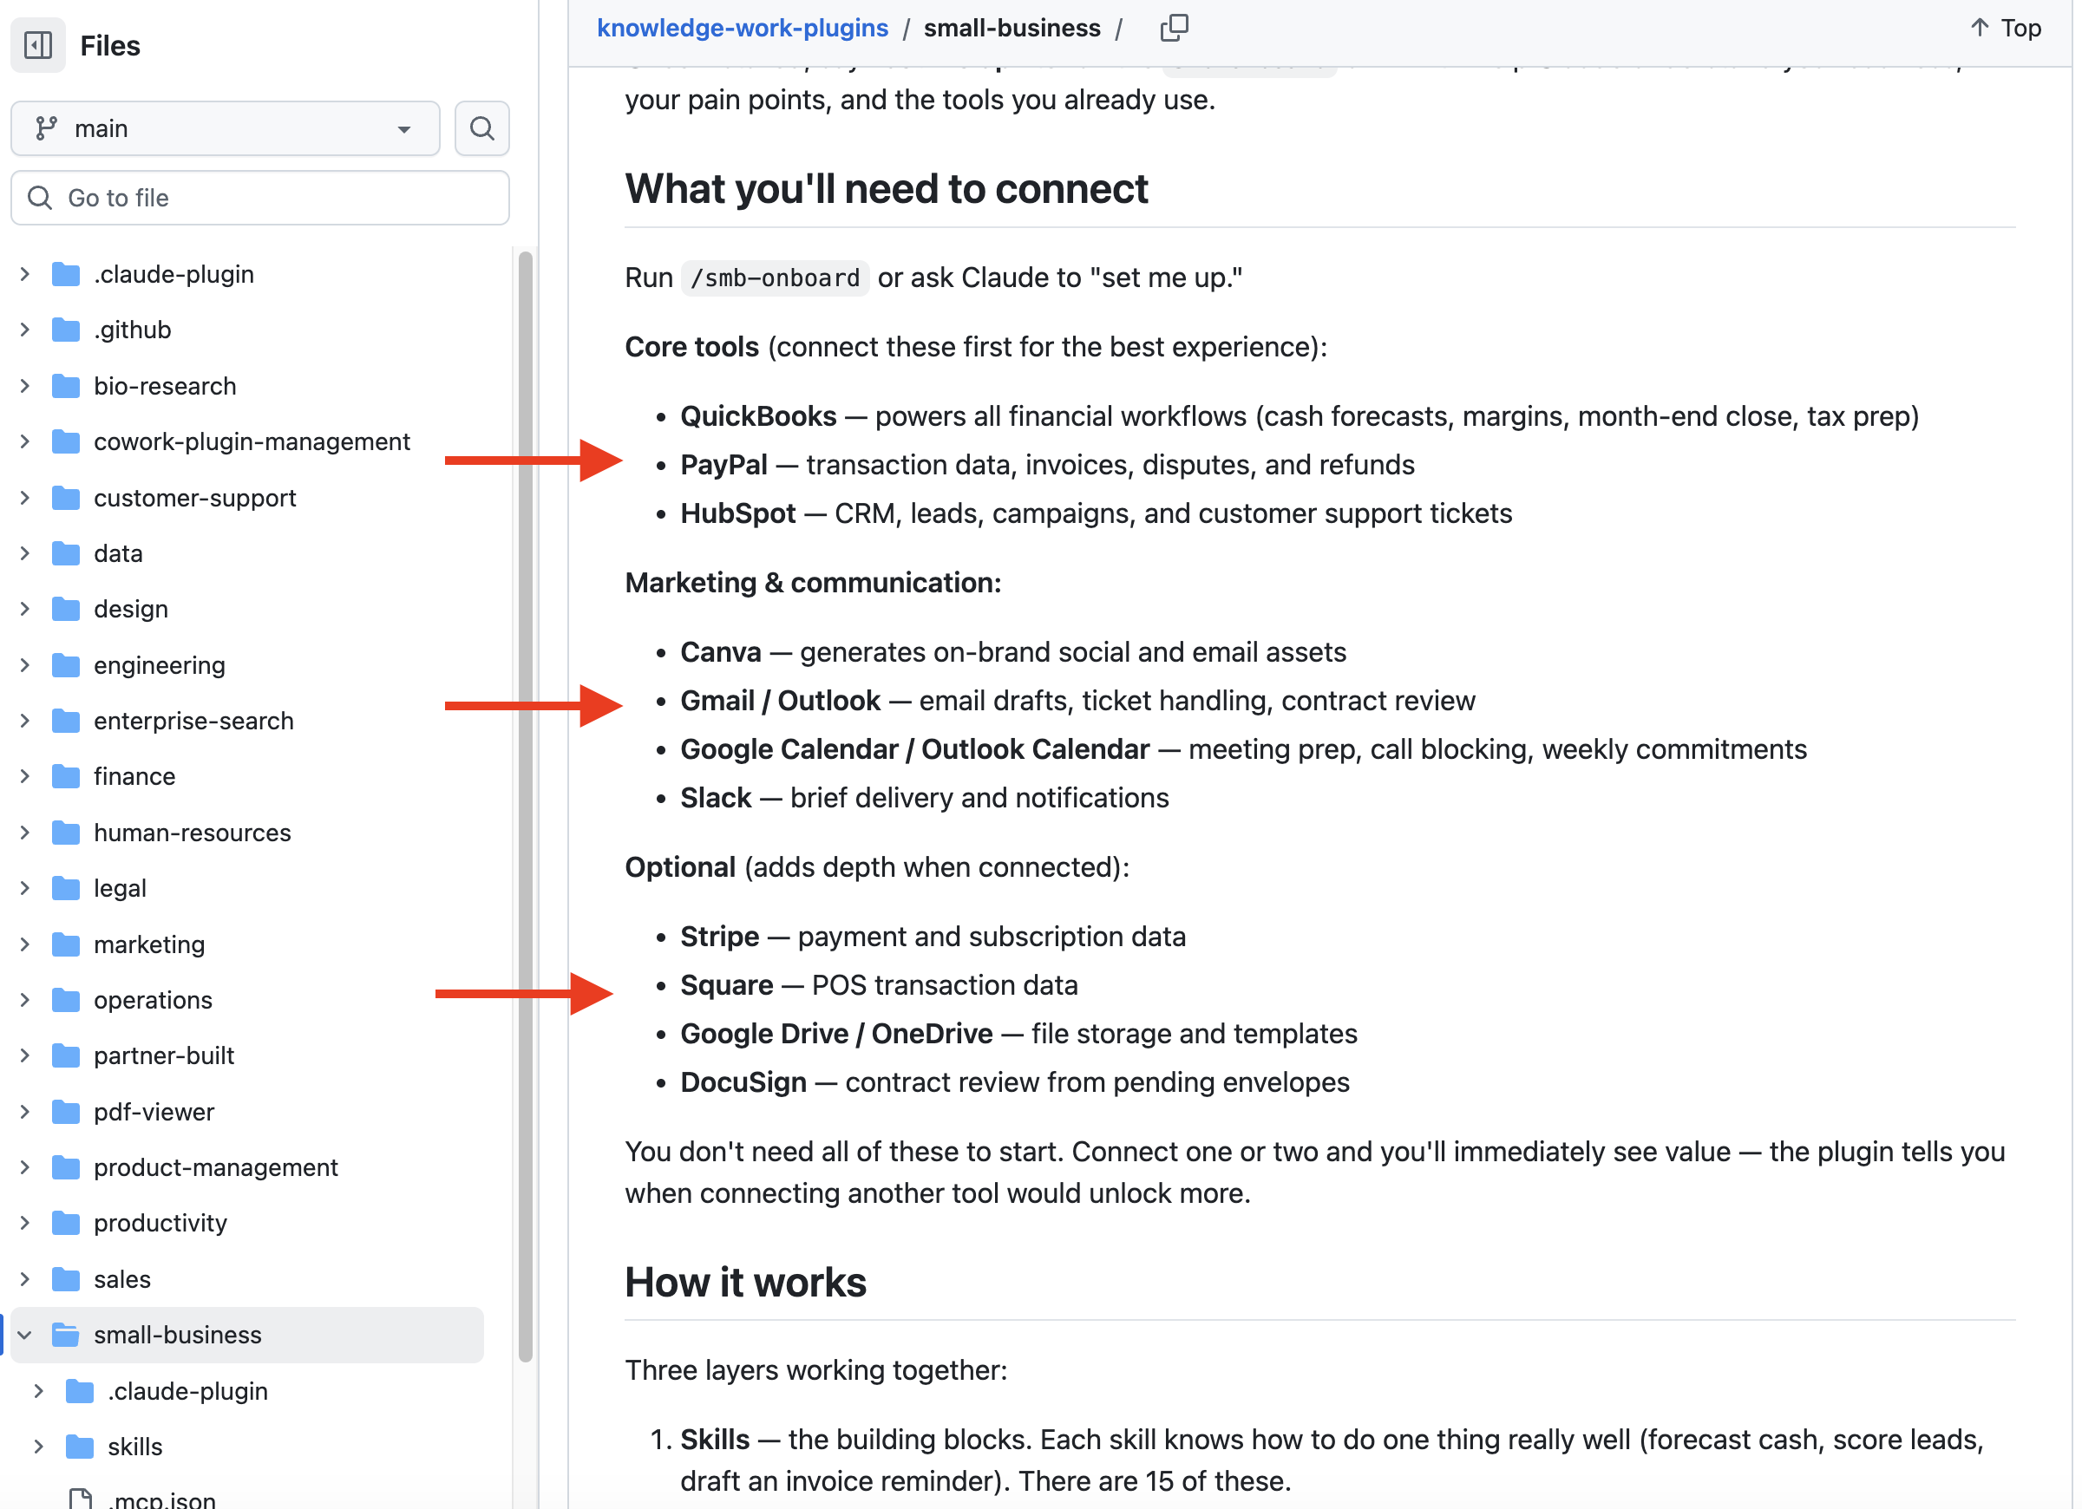Click the Slack bullet text
The width and height of the screenshot is (2082, 1509).
point(925,799)
